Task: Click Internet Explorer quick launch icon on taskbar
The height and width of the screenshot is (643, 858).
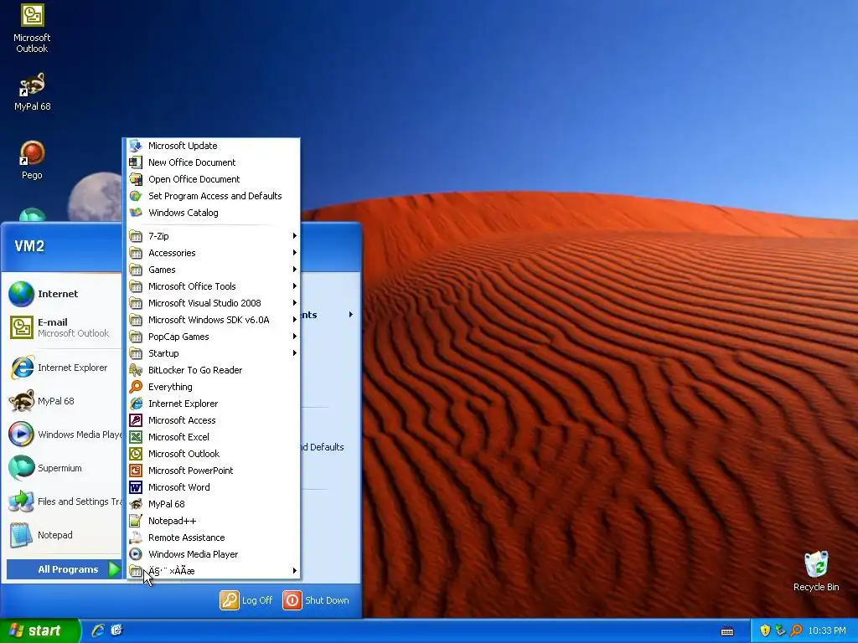Action: [x=98, y=630]
